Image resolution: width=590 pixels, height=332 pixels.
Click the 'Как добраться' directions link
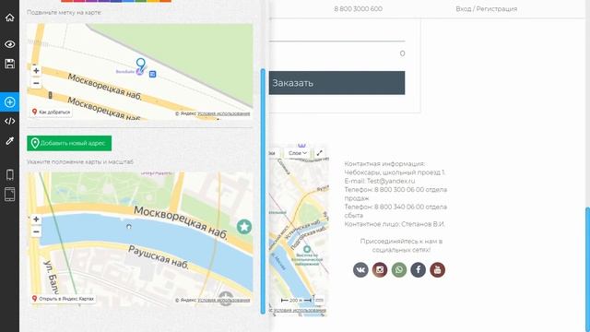[52, 112]
